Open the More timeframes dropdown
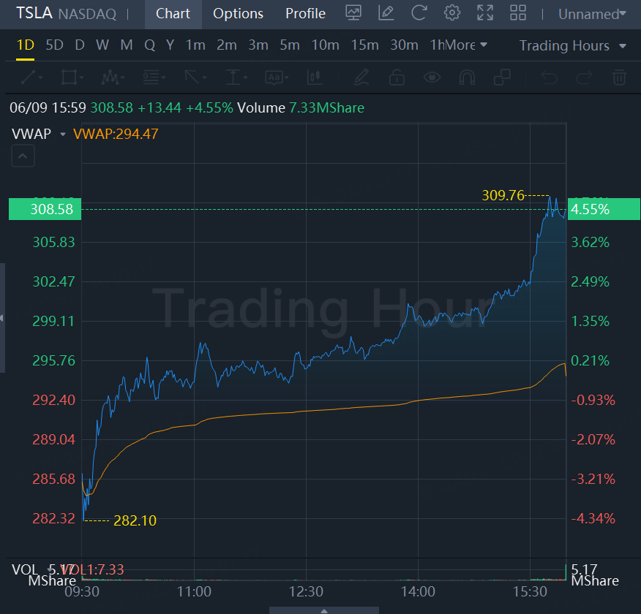The height and width of the screenshot is (614, 641). tap(466, 45)
